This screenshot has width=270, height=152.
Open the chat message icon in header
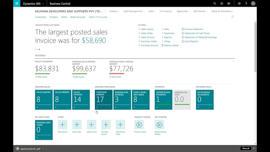pos(229,4)
